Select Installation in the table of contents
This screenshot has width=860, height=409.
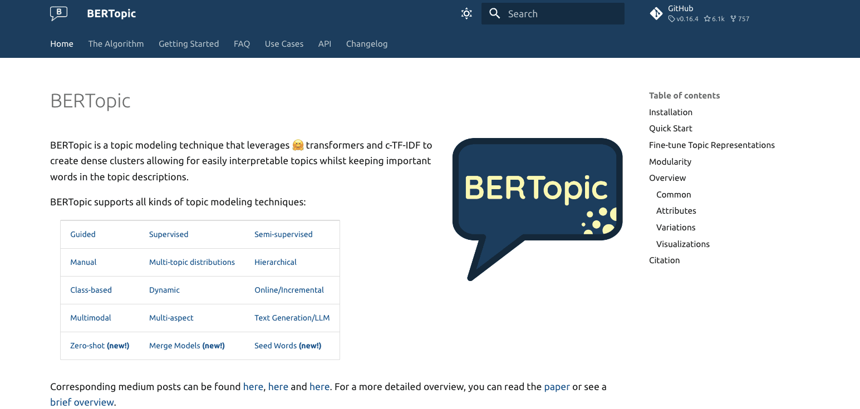671,112
